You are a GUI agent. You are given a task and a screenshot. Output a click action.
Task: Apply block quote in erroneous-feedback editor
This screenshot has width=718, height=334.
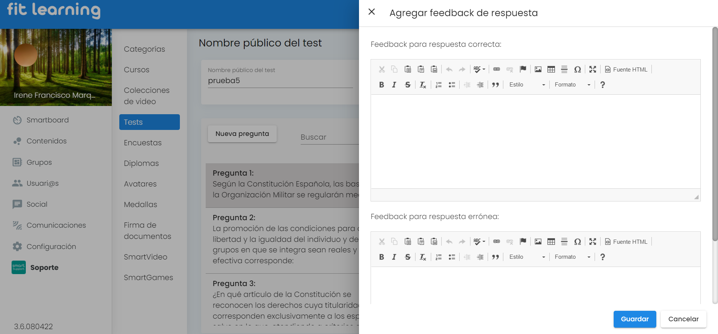tap(495, 257)
